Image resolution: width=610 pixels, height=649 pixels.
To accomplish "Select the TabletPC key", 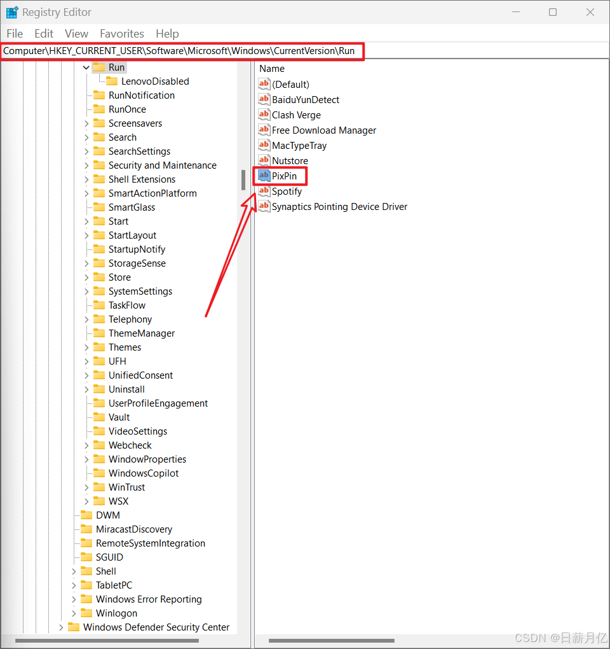I will click(114, 585).
